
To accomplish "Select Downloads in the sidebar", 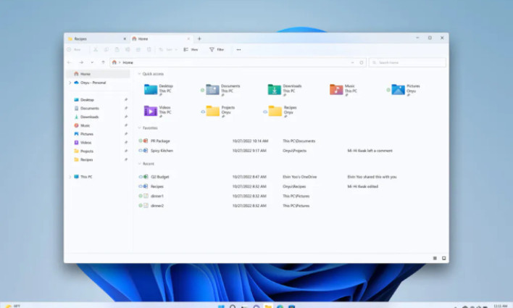I will [x=86, y=117].
